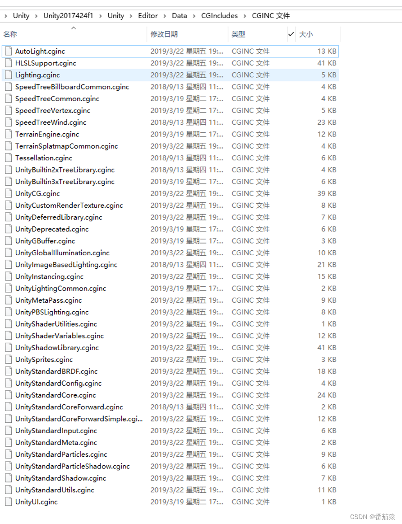The image size is (402, 524).
Task: Click the UnityUI.cginc file icon
Action: (8, 502)
